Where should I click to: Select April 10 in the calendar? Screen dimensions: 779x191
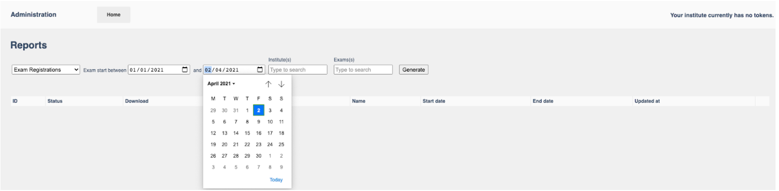coord(270,121)
